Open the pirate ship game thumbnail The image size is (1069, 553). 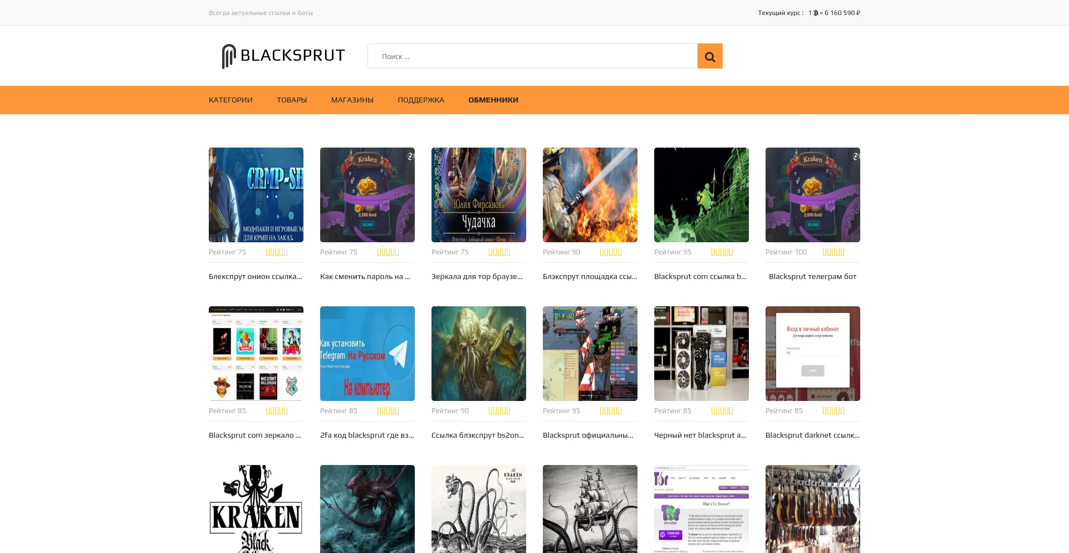[590, 354]
